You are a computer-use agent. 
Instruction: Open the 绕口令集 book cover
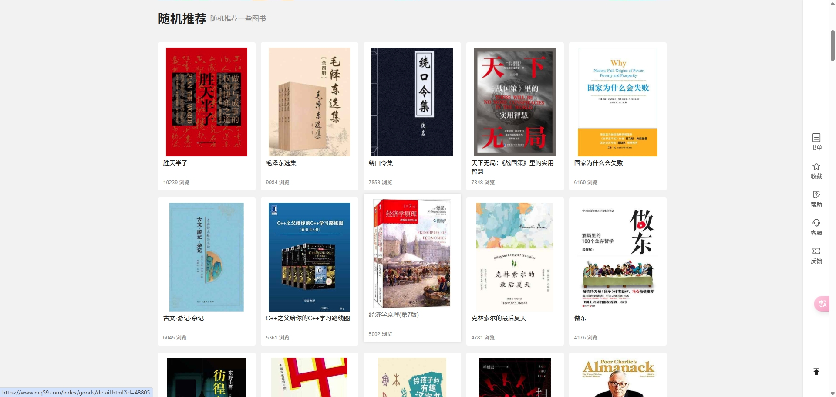(x=412, y=102)
